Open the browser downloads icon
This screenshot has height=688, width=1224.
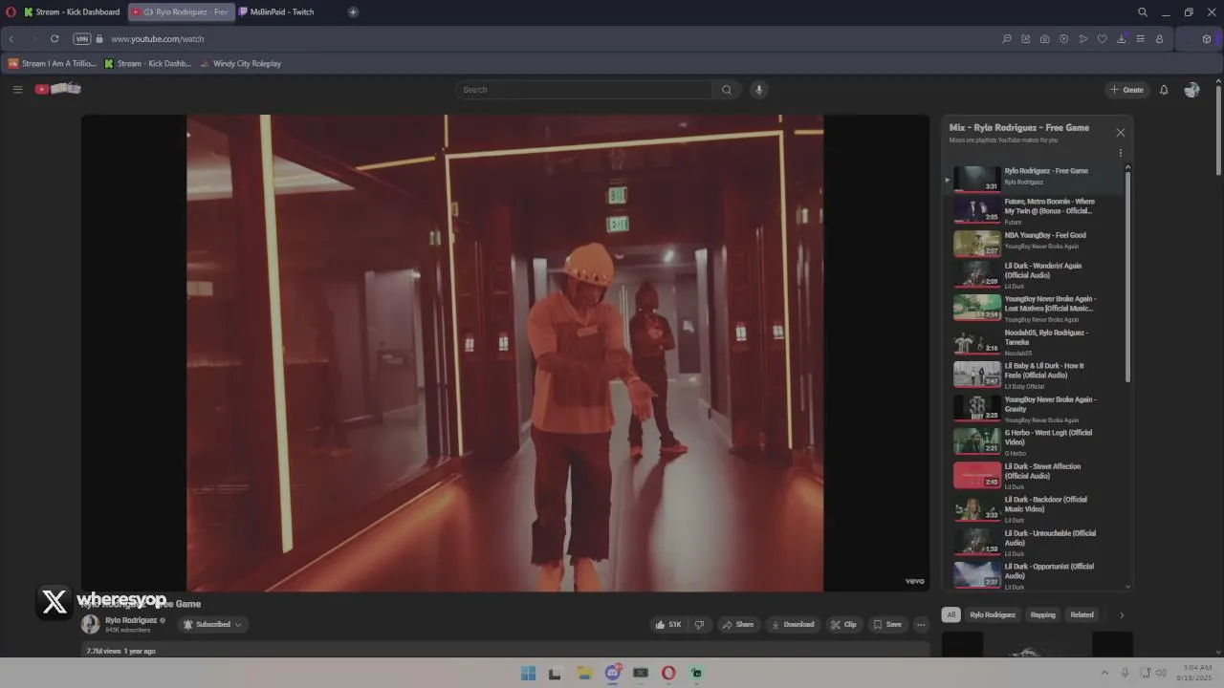point(1122,39)
